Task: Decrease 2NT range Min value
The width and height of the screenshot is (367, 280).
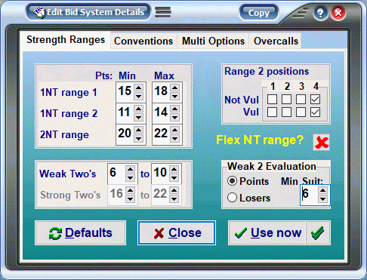Action: coord(139,138)
